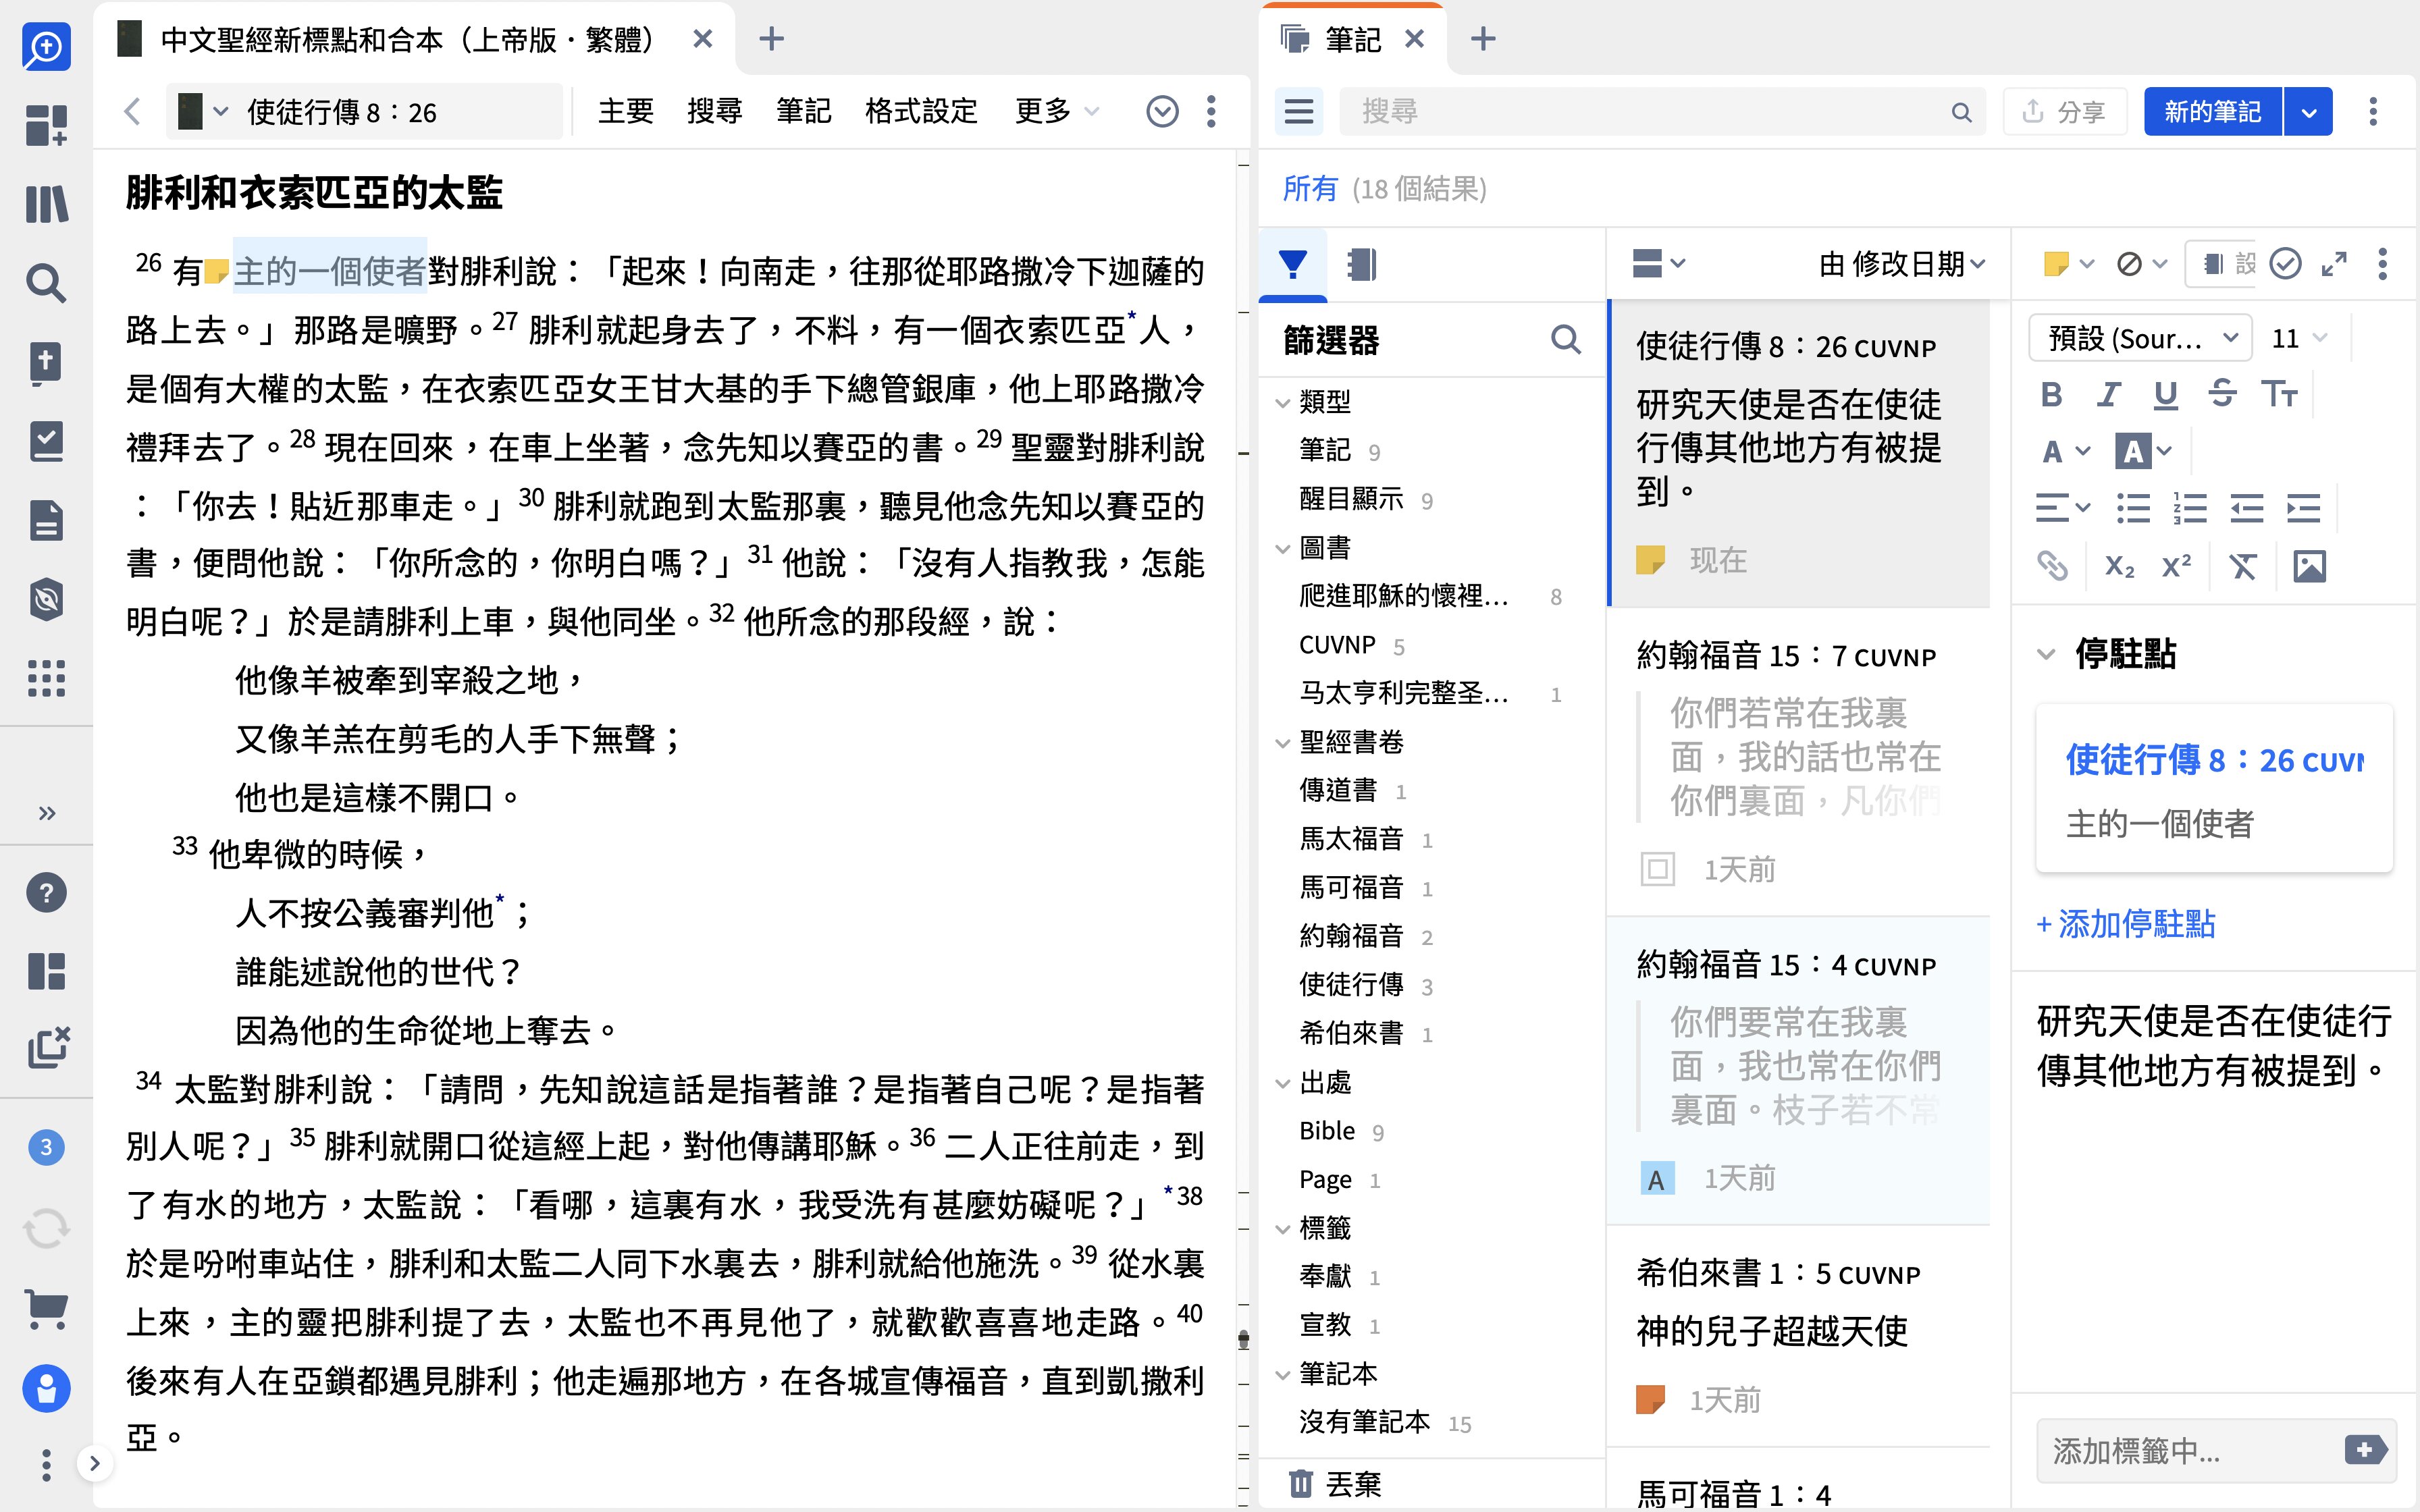Toggle strikethrough formatting in the note editor
Viewport: 2420px width, 1512px height.
[x=2222, y=394]
